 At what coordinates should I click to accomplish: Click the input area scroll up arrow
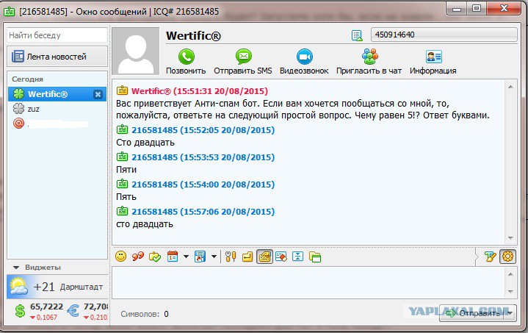pyautogui.click(x=510, y=273)
